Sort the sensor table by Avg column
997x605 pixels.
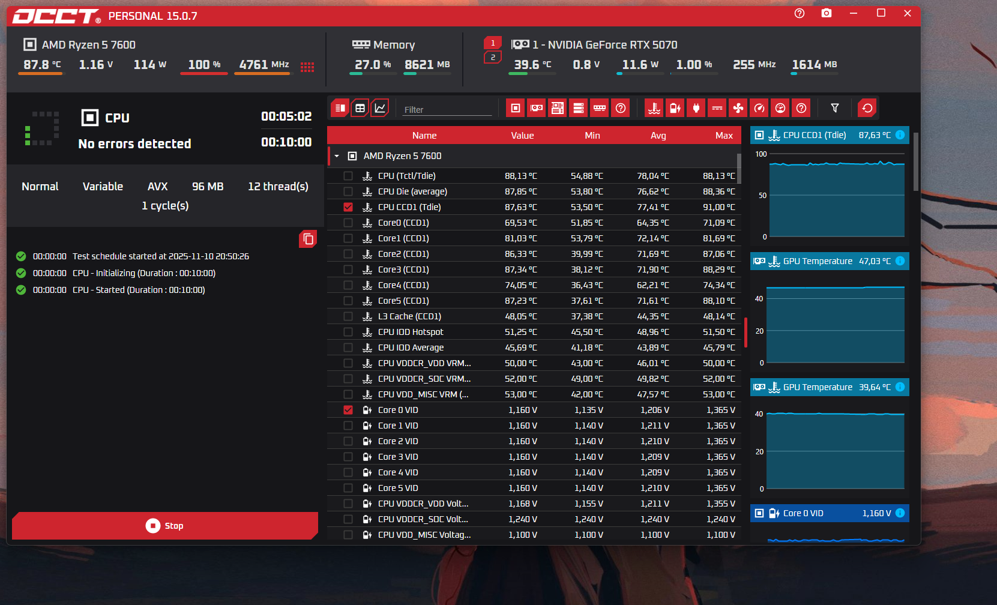[x=658, y=136]
